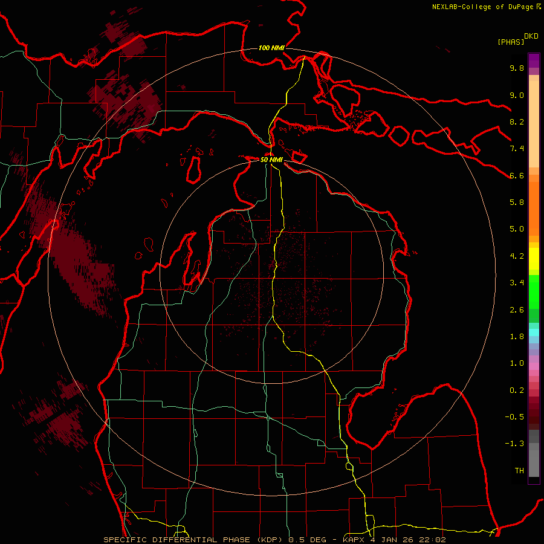Screen dimensions: 544x544
Task: Click the 50 NMI range ring label
Action: [x=271, y=160]
